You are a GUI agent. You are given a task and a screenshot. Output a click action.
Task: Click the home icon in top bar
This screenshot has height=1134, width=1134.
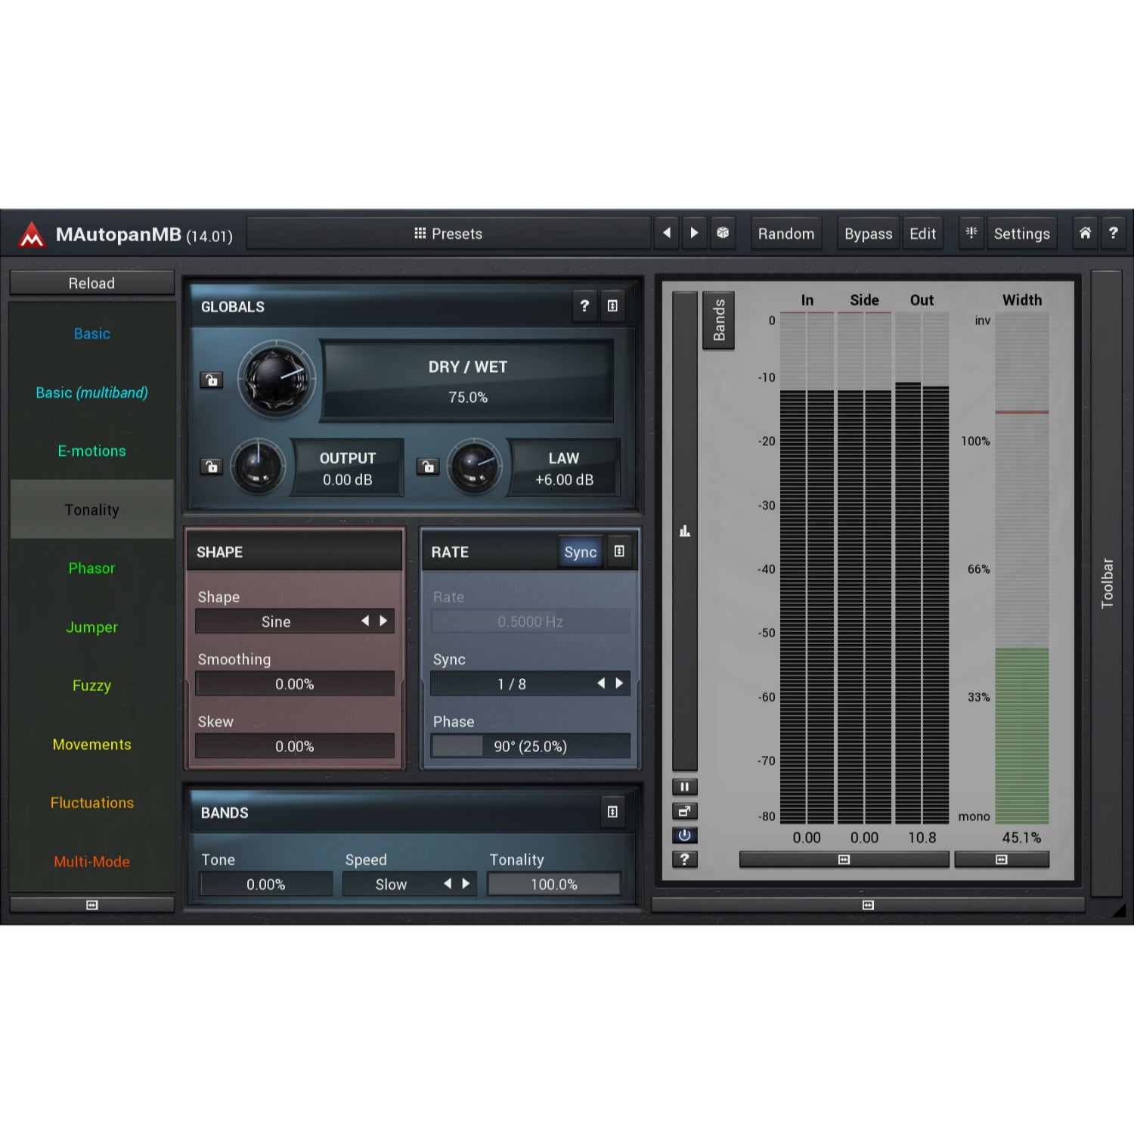[1085, 233]
